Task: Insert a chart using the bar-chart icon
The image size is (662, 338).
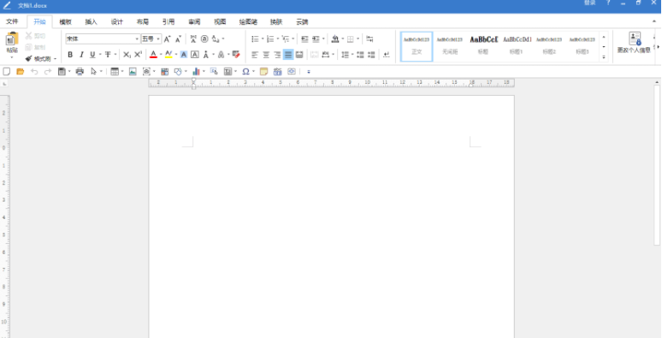Action: click(x=196, y=72)
